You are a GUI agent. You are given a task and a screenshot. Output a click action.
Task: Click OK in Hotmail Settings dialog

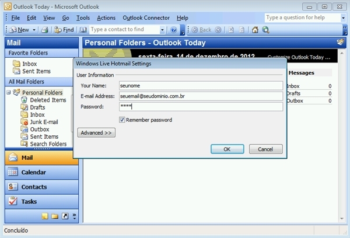(228, 149)
